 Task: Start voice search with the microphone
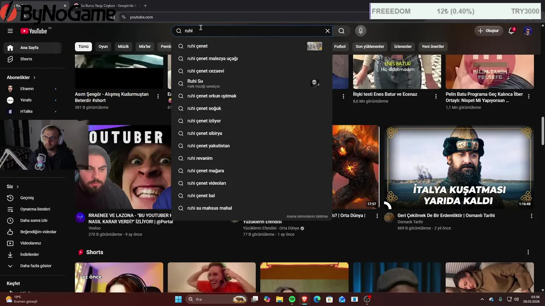[x=361, y=31]
